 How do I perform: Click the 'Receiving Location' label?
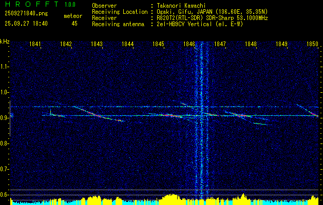pyautogui.click(x=120, y=12)
